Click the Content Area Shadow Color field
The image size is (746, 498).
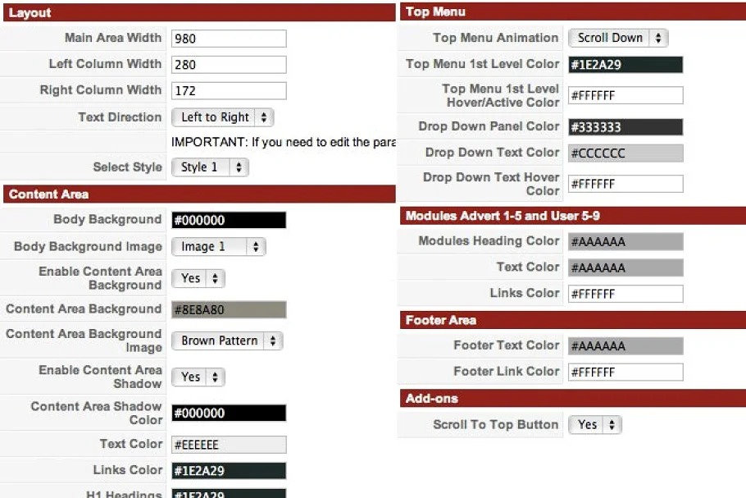click(x=228, y=413)
